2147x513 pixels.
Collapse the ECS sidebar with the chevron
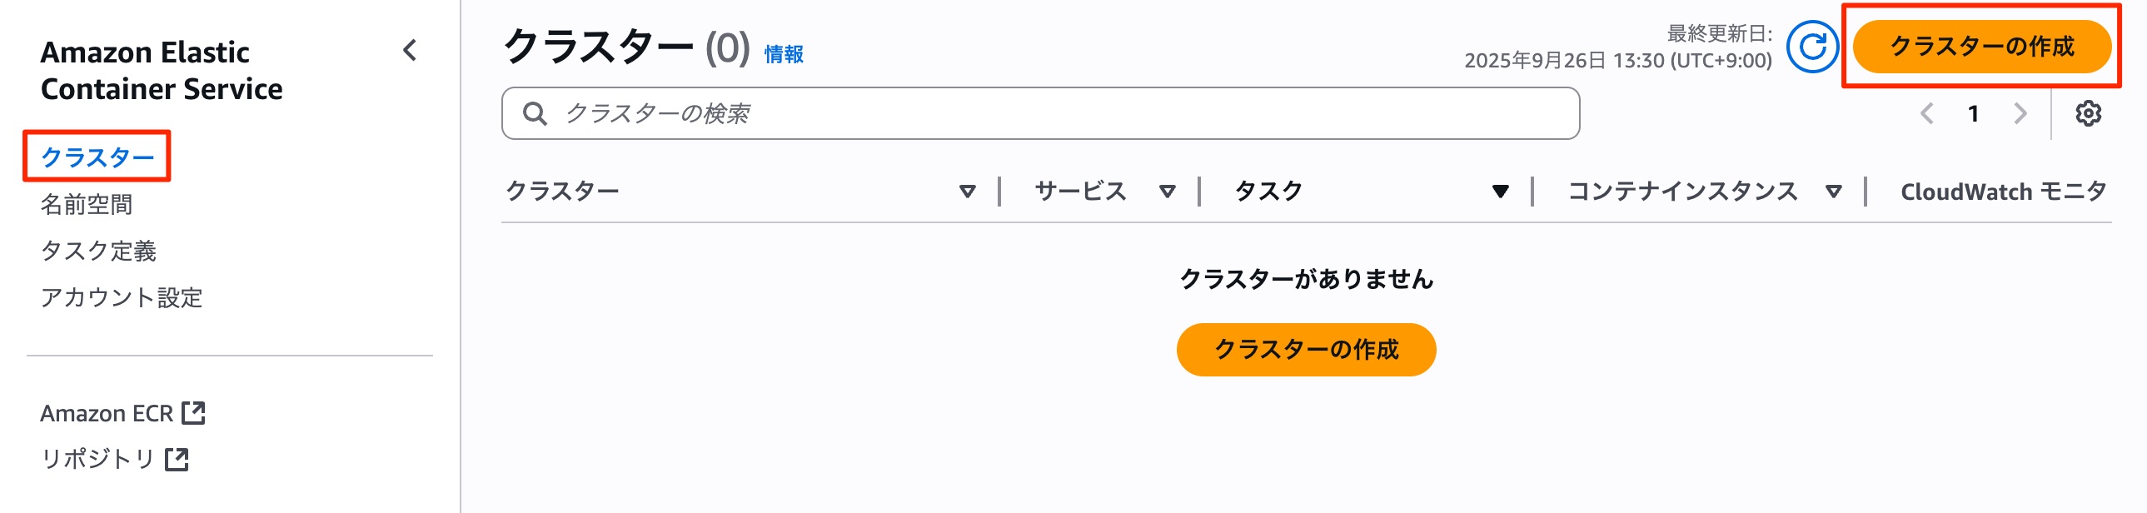pyautogui.click(x=407, y=52)
